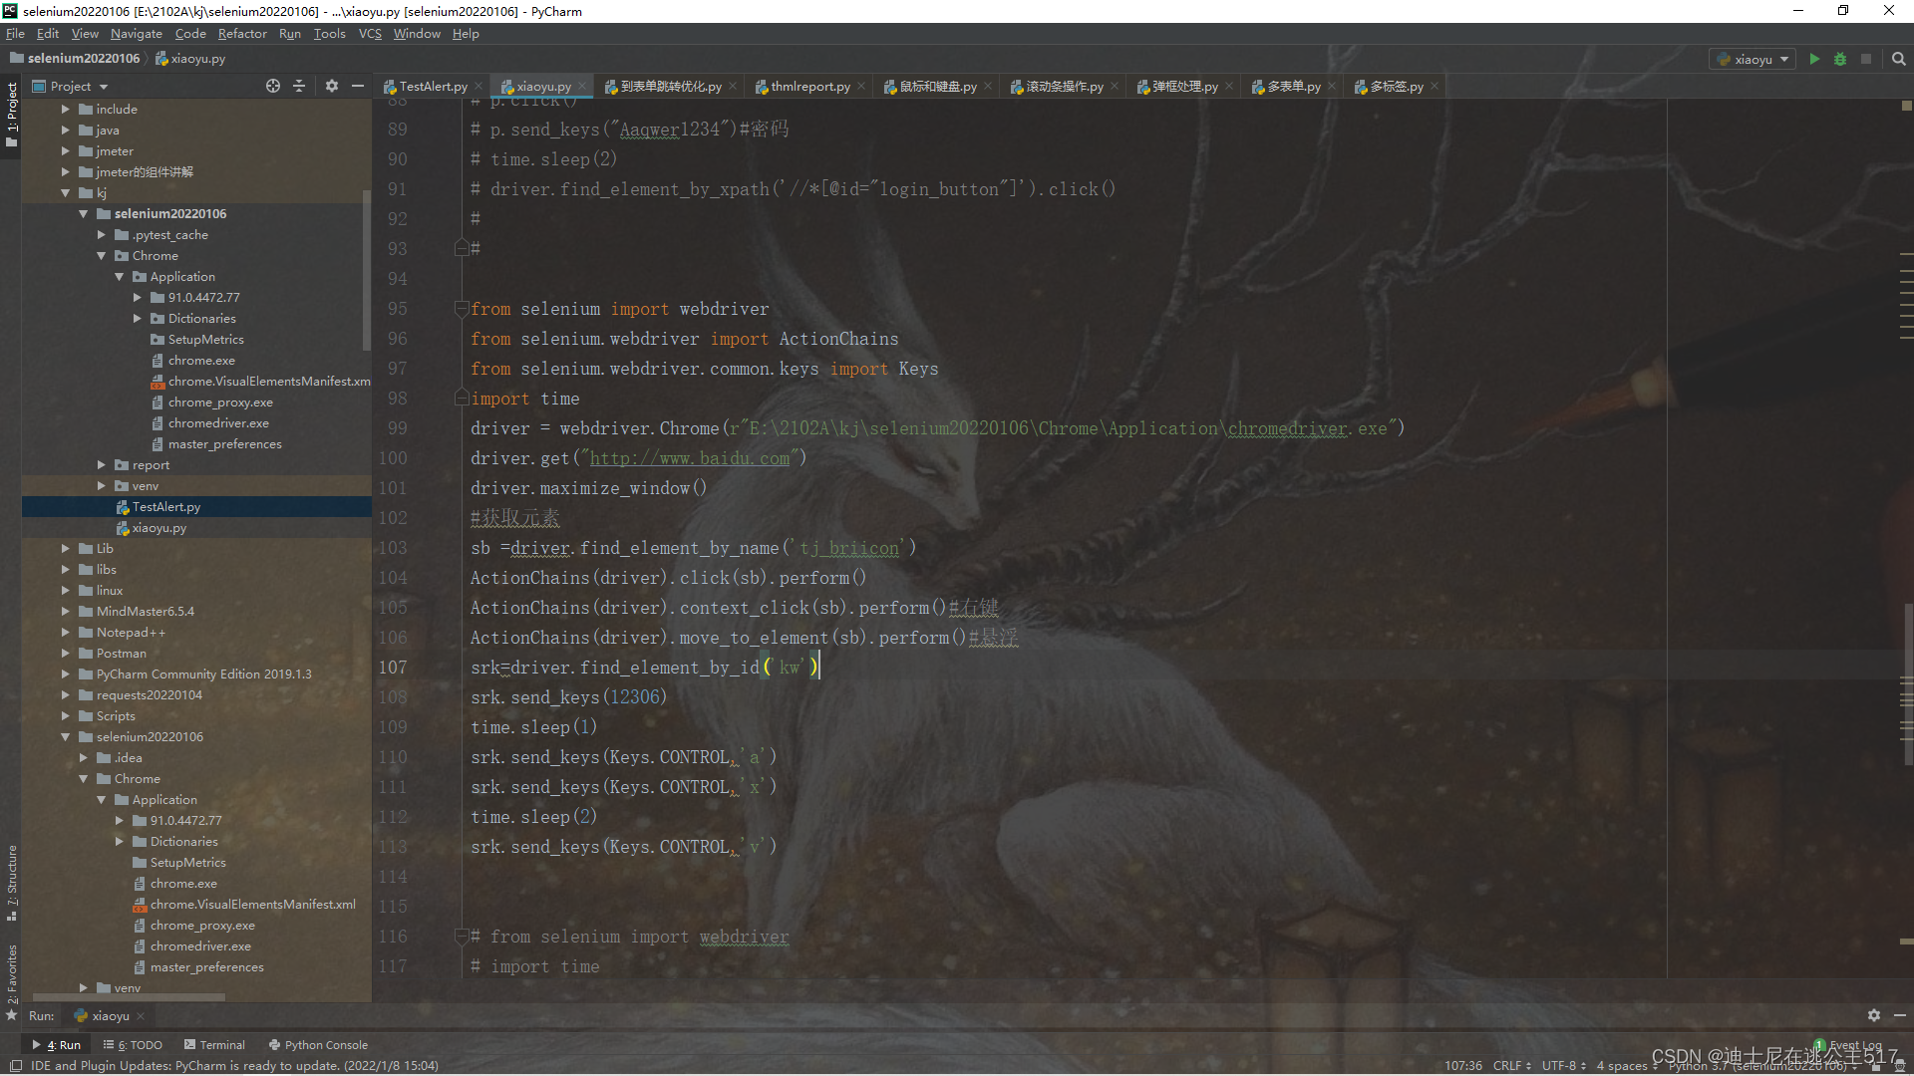Image resolution: width=1914 pixels, height=1076 pixels.
Task: Switch to the TestAlert.py editor tab
Action: click(x=433, y=87)
